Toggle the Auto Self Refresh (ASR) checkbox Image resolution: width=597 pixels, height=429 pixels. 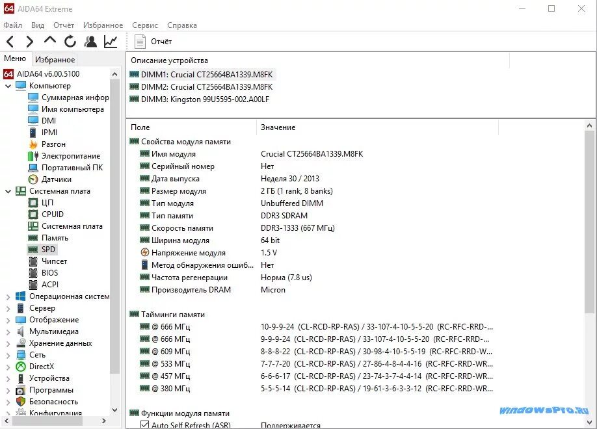coord(144,424)
